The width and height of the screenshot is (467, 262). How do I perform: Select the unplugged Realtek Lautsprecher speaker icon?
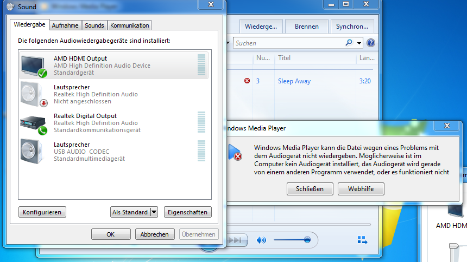(34, 95)
